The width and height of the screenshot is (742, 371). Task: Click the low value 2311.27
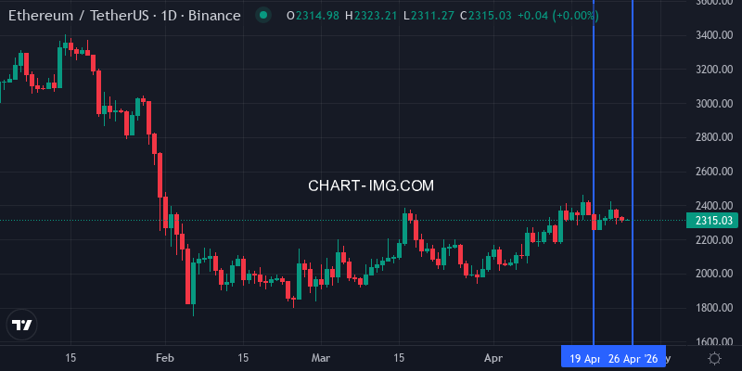click(432, 16)
